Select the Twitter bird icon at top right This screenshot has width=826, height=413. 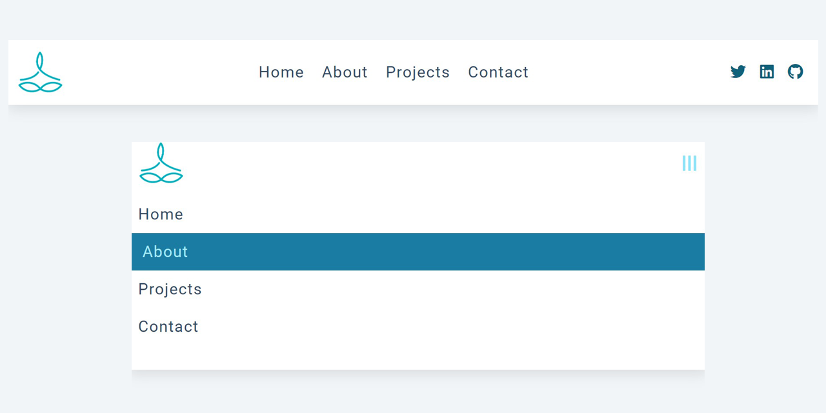(738, 72)
